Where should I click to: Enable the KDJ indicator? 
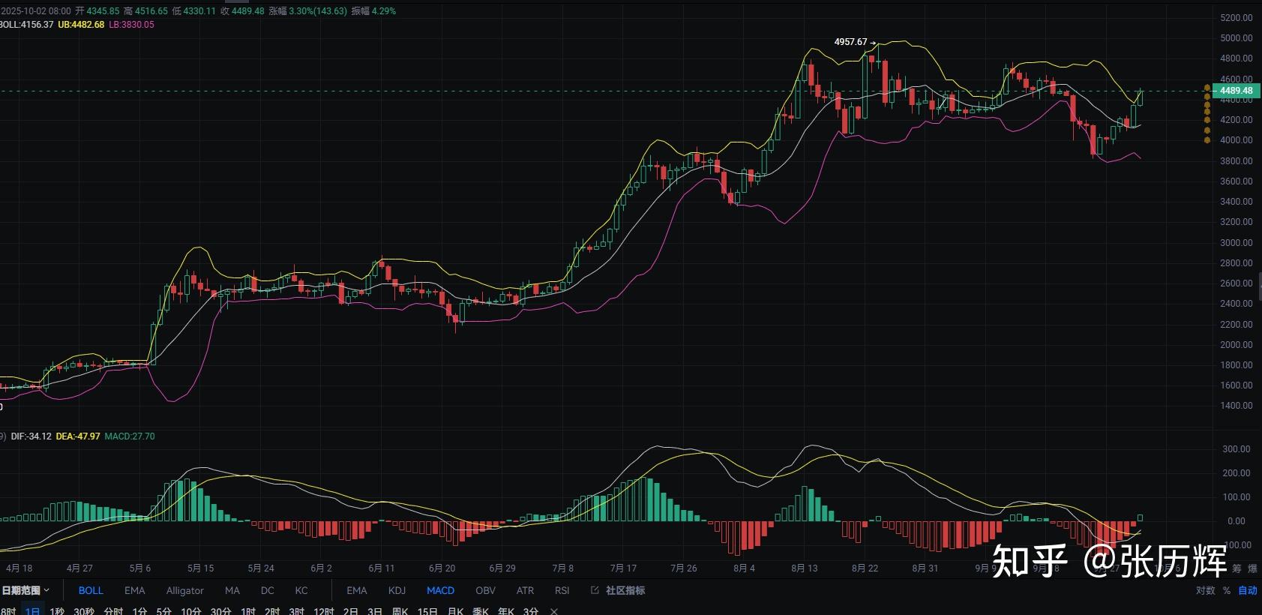[397, 590]
